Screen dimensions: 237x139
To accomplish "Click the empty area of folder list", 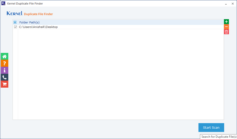I will tap(121, 76).
